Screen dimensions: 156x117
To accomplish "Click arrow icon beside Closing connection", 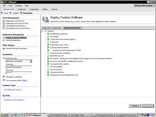I will pyautogui.click(x=48, y=72).
